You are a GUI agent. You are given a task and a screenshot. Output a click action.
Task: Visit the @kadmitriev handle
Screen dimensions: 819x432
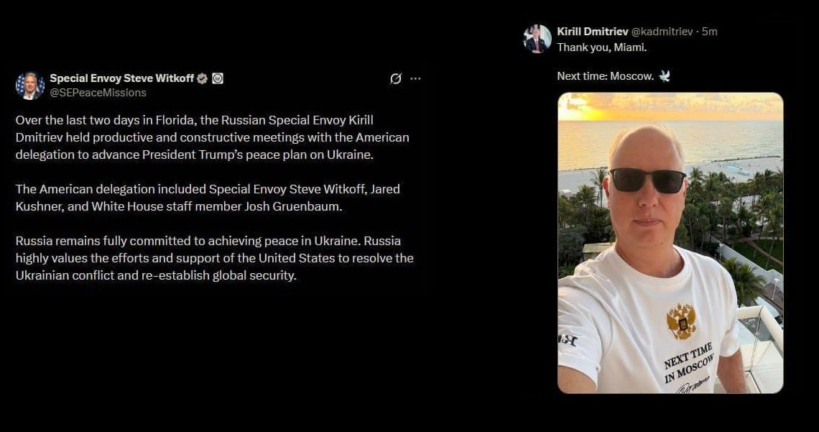point(662,32)
